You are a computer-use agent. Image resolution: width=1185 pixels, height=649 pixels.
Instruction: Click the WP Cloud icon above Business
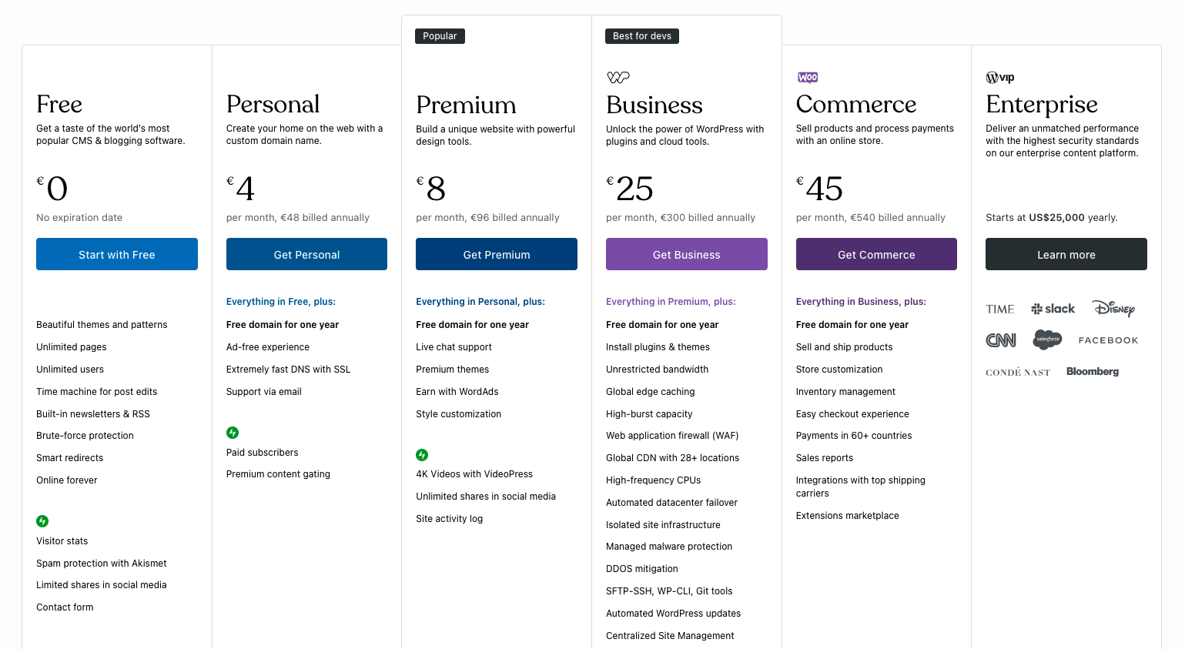(618, 77)
